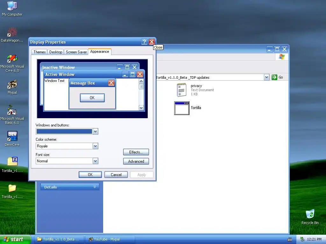The width and height of the screenshot is (326, 244).
Task: Select the privacy text document icon
Action: coord(181,90)
